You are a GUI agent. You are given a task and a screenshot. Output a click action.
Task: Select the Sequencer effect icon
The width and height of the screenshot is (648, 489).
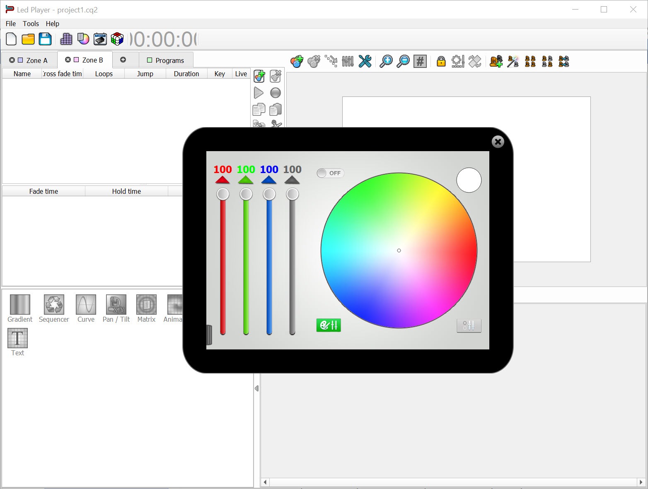[x=54, y=305]
